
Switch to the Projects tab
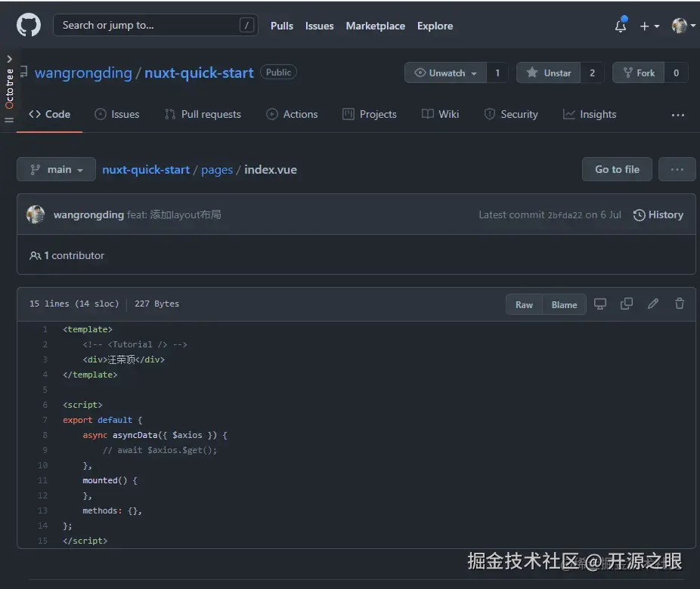(370, 114)
